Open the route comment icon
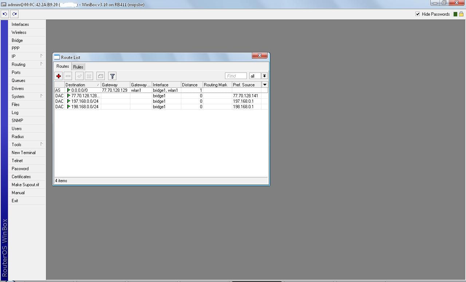This screenshot has width=466, height=282. click(100, 76)
